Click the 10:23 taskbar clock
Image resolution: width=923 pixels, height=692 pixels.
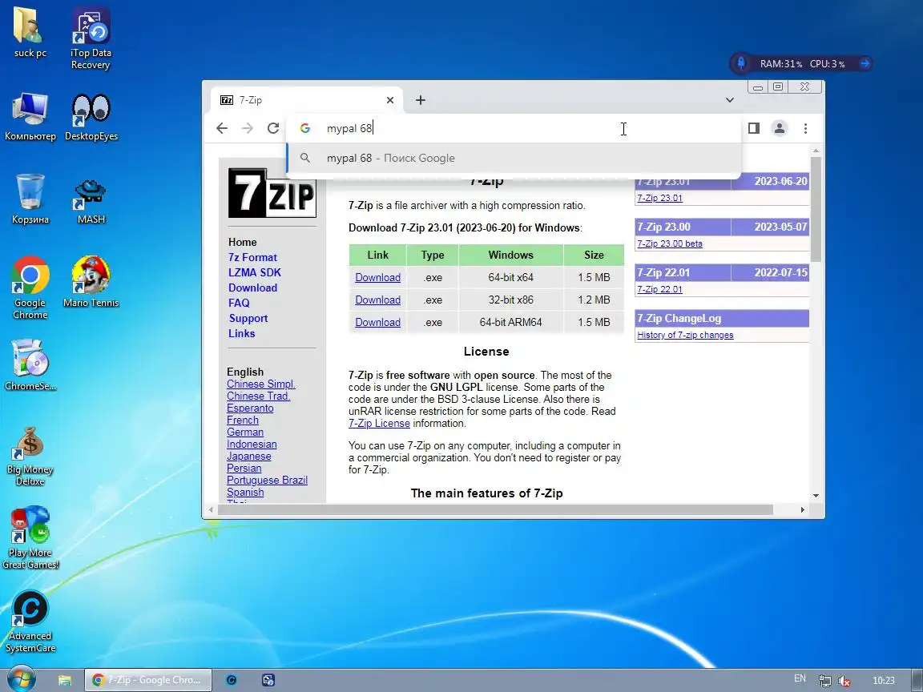pos(883,681)
